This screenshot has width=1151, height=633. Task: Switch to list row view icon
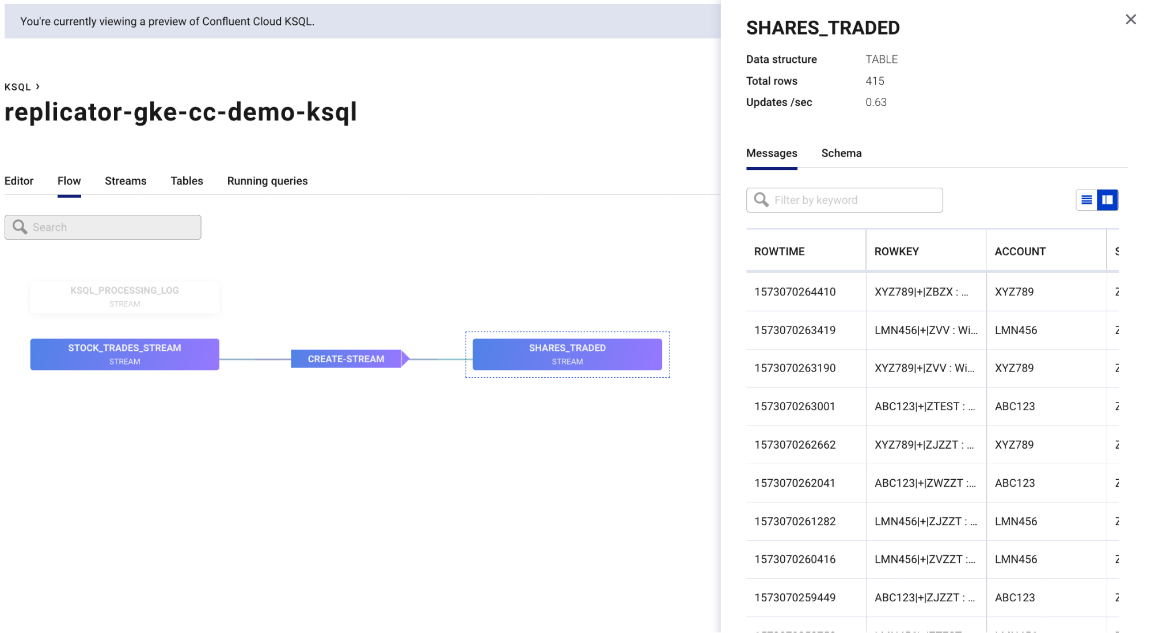point(1087,200)
